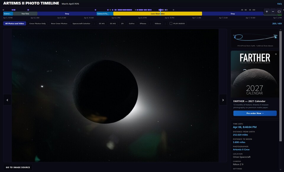Open the FAQ link

280,4
